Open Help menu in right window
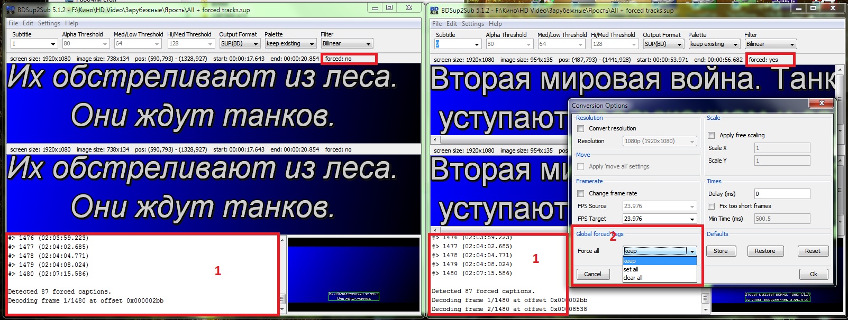Screen dimensions: 848x320 point(495,24)
